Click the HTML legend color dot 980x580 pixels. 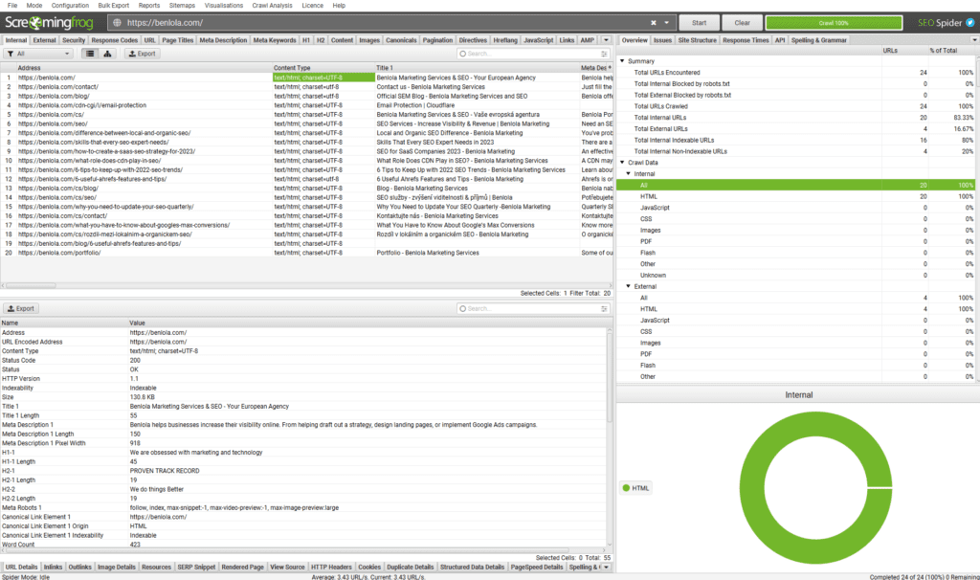(x=626, y=488)
